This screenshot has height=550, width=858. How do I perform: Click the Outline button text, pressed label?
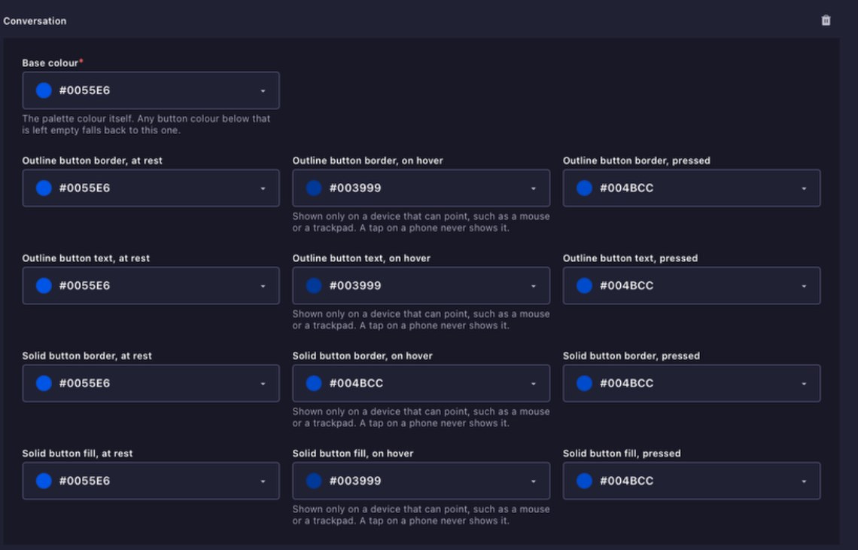[631, 258]
